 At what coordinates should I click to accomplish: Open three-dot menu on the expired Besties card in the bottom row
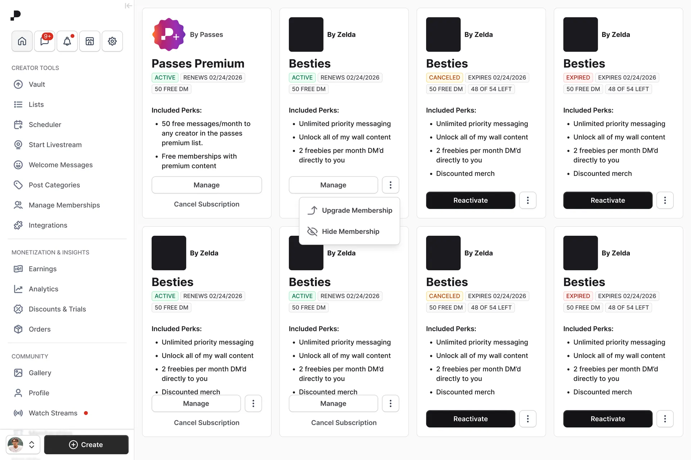click(x=665, y=419)
